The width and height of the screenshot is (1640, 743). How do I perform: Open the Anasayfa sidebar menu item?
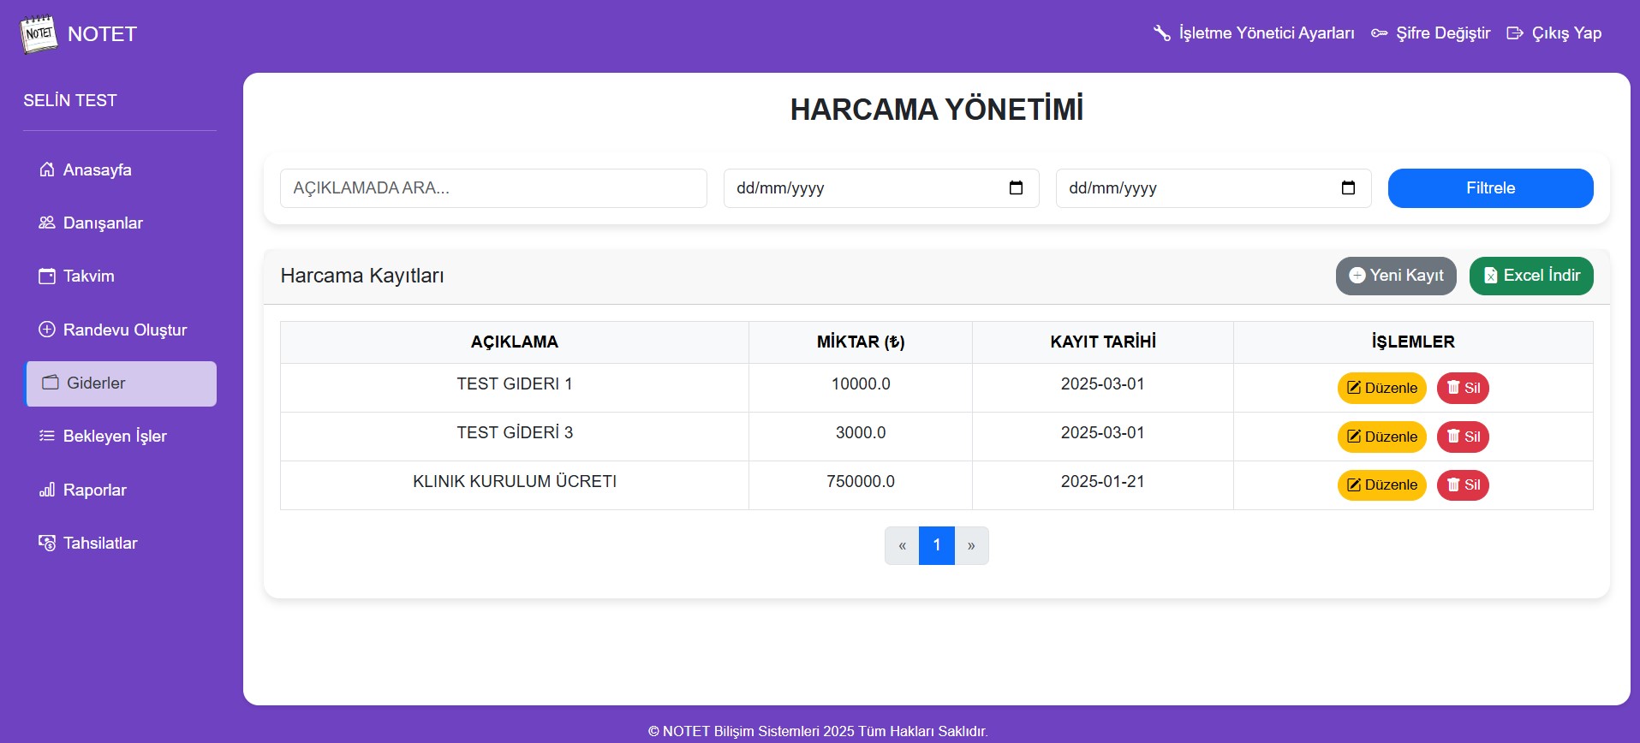coord(120,169)
